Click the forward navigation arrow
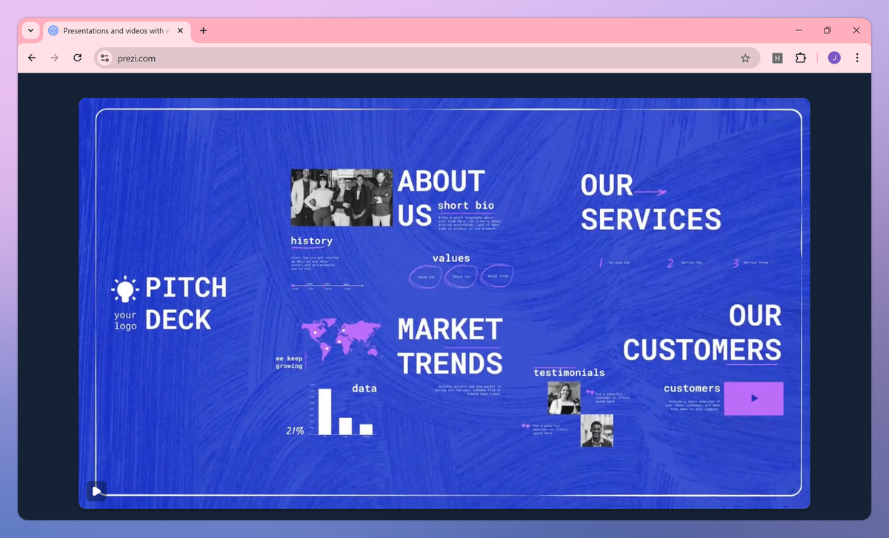This screenshot has width=889, height=538. (54, 58)
